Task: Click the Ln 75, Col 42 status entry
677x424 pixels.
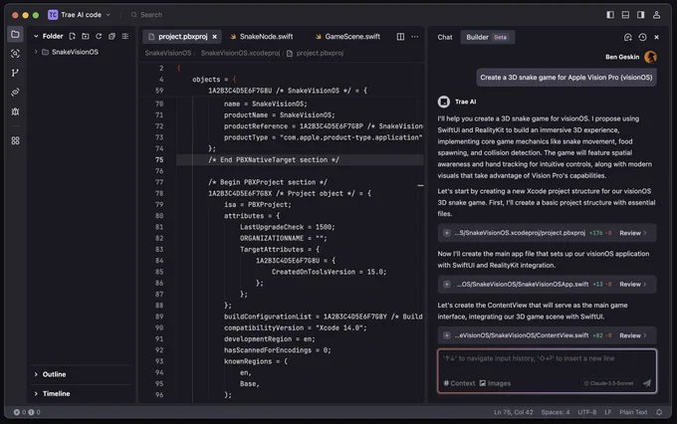Action: coord(514,412)
